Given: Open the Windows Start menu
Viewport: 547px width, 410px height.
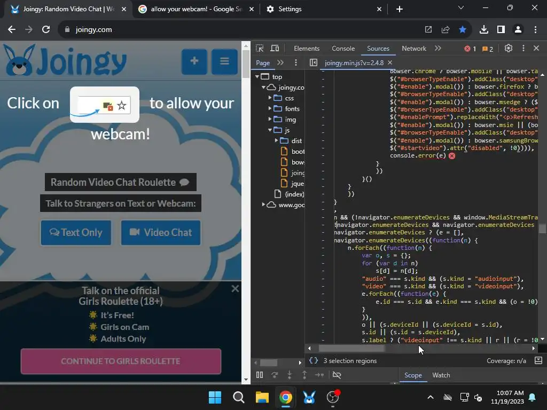Looking at the screenshot, I should pyautogui.click(x=215, y=397).
